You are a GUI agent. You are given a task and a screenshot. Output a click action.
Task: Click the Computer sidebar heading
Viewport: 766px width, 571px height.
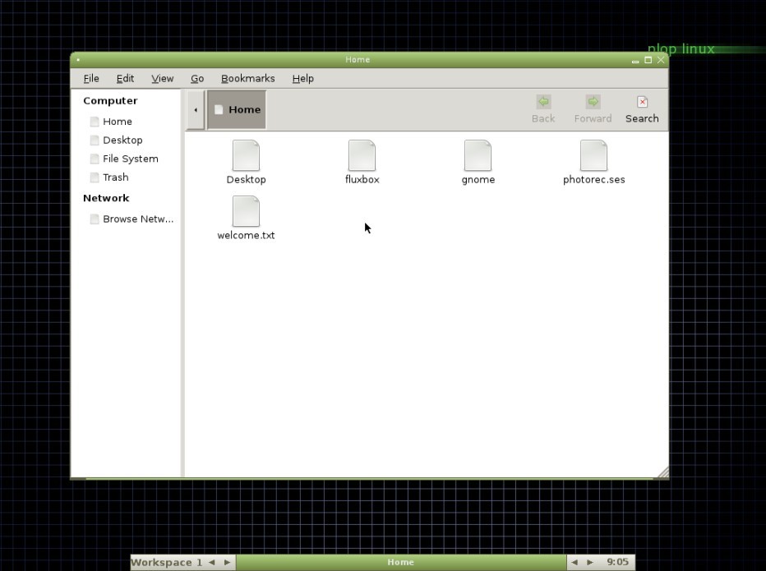110,100
